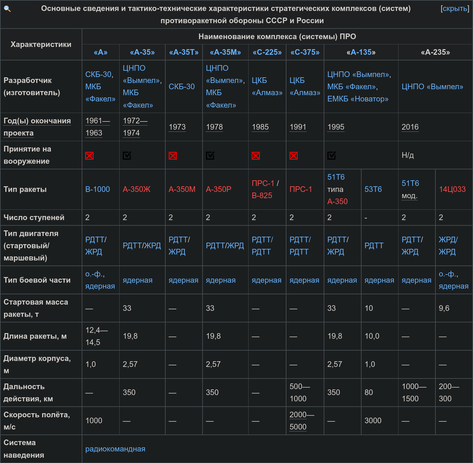Open the red В-825 missile link
Viewport: 473px width, 463px height.
tap(262, 196)
